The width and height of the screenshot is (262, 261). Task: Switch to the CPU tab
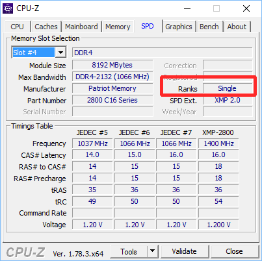coord(17,27)
